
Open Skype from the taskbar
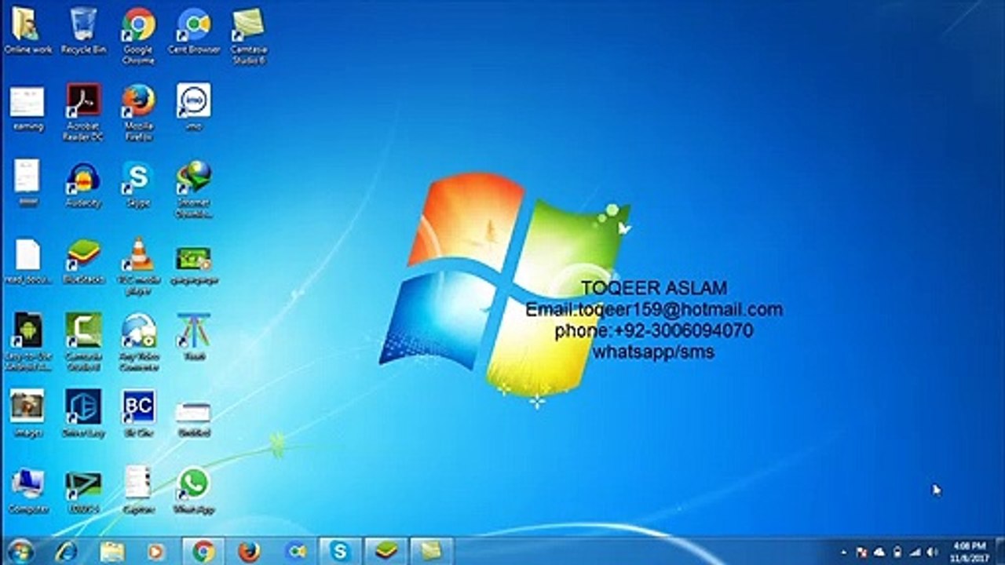[x=340, y=552]
